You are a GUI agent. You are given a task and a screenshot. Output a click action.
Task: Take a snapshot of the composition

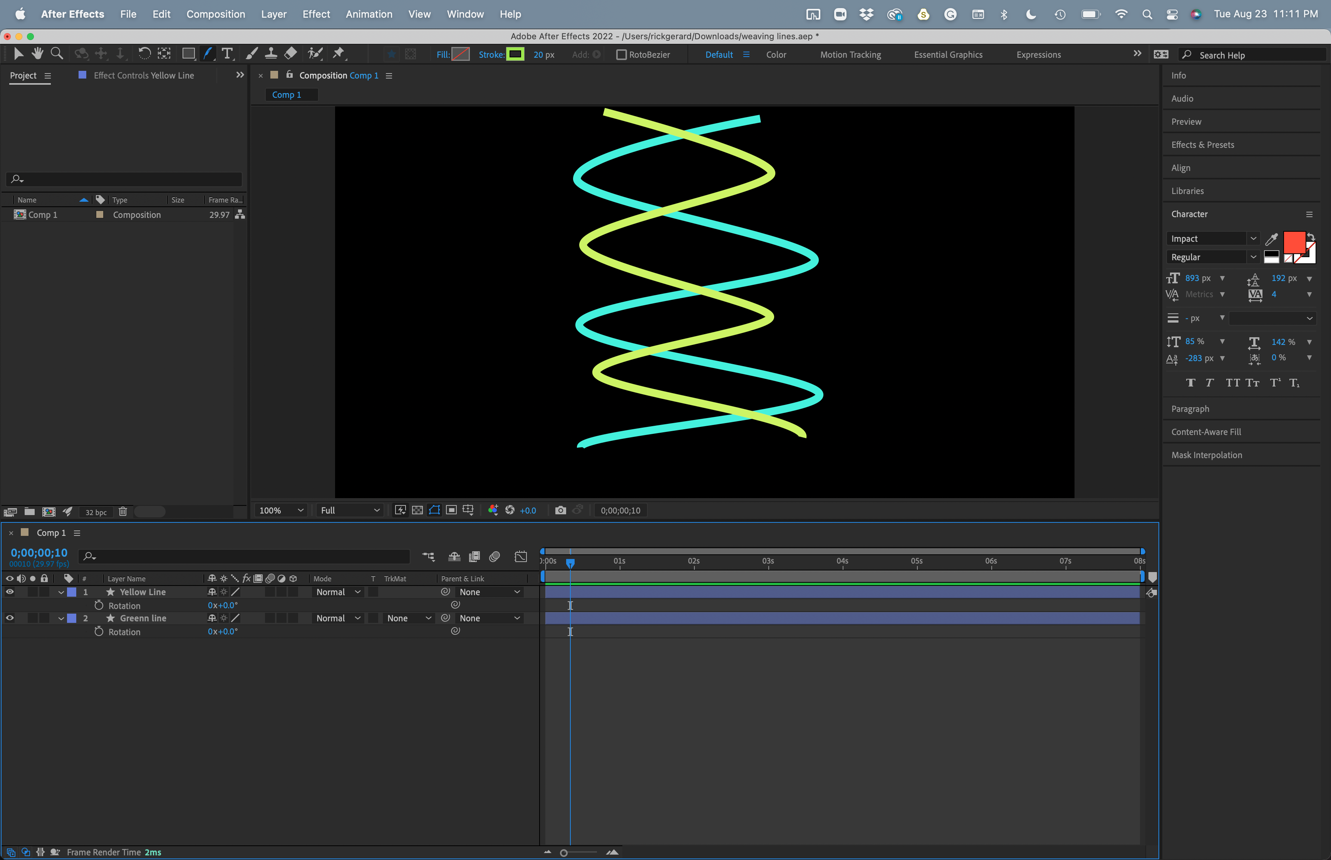560,510
